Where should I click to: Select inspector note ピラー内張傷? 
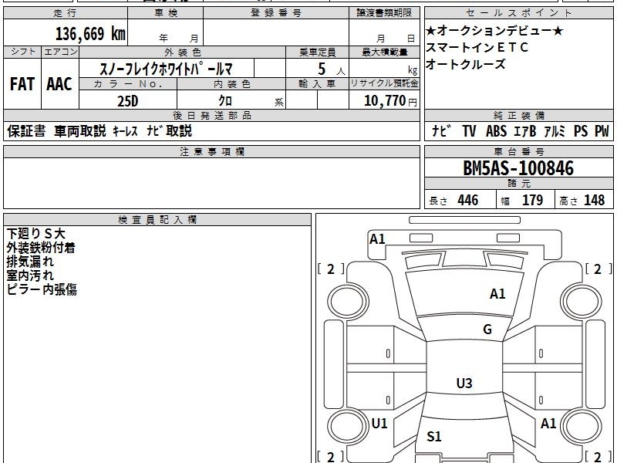42,289
